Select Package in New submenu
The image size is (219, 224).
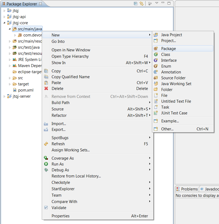point(168,49)
